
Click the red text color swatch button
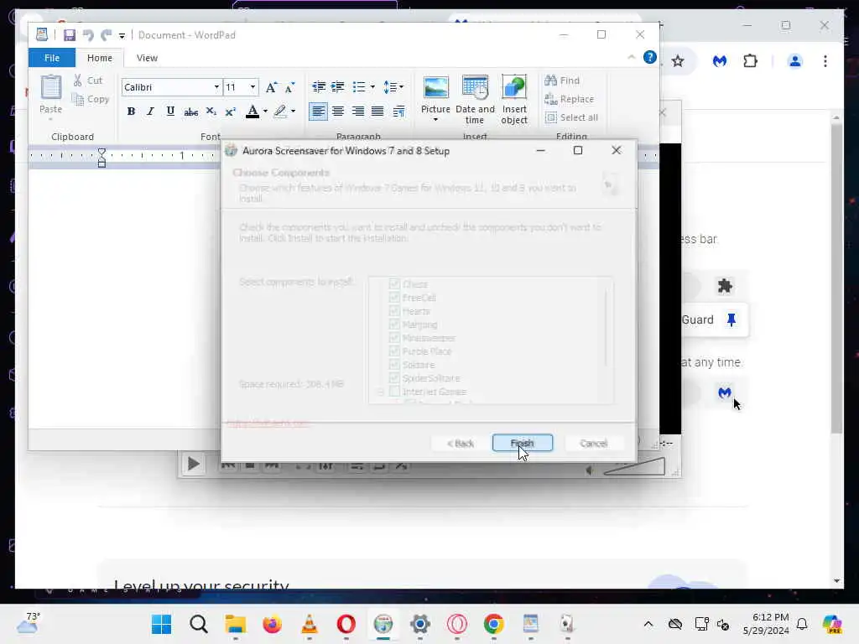[x=252, y=112]
